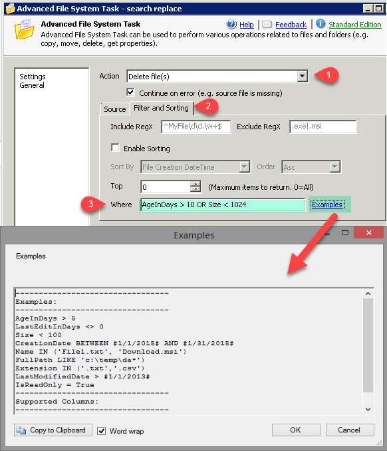
Task: Click the 'FullPath LIKE' example line
Action: pos(80,360)
